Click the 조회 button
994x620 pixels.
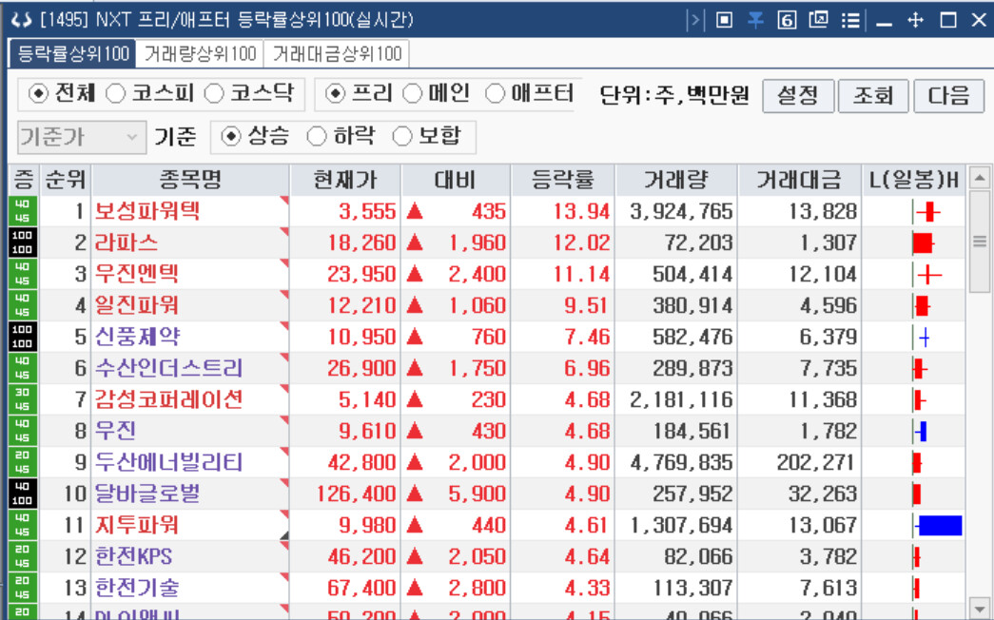[873, 96]
